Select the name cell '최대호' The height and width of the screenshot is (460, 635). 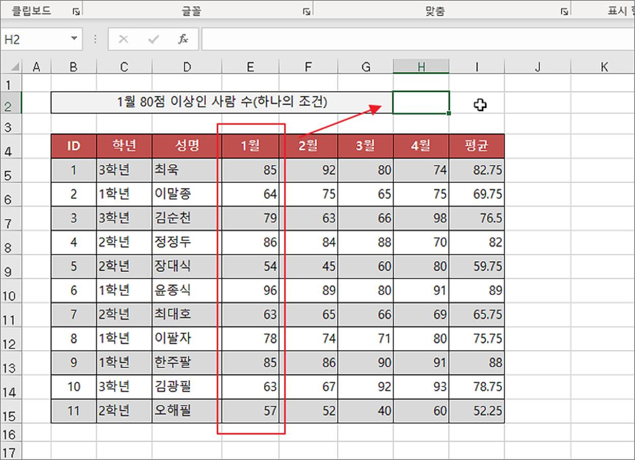[x=187, y=315]
